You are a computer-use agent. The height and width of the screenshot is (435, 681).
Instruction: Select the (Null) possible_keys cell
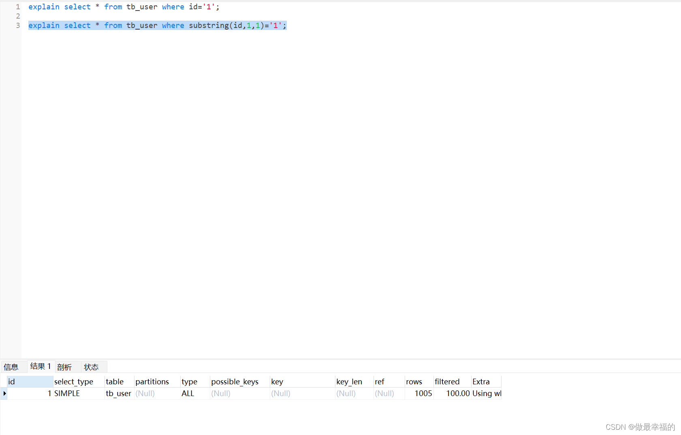(x=240, y=393)
